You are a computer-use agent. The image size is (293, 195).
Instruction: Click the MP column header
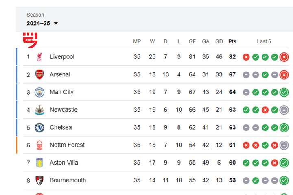tap(137, 41)
